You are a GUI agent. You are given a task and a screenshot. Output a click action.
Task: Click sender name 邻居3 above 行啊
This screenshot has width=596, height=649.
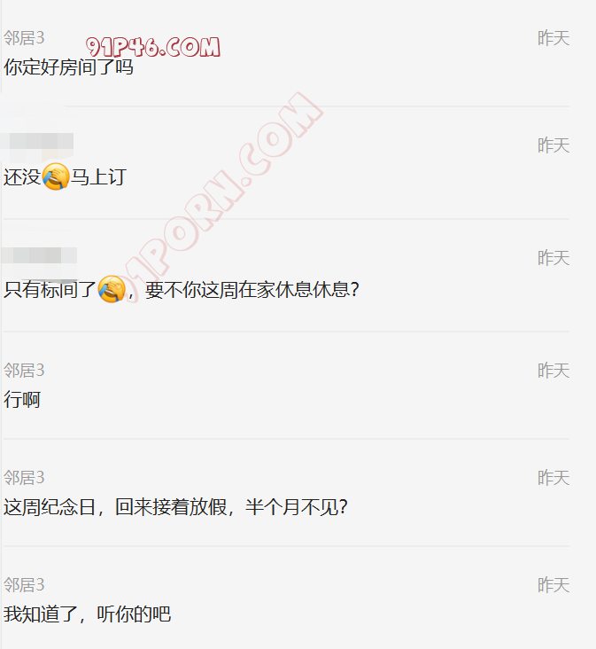(x=24, y=371)
